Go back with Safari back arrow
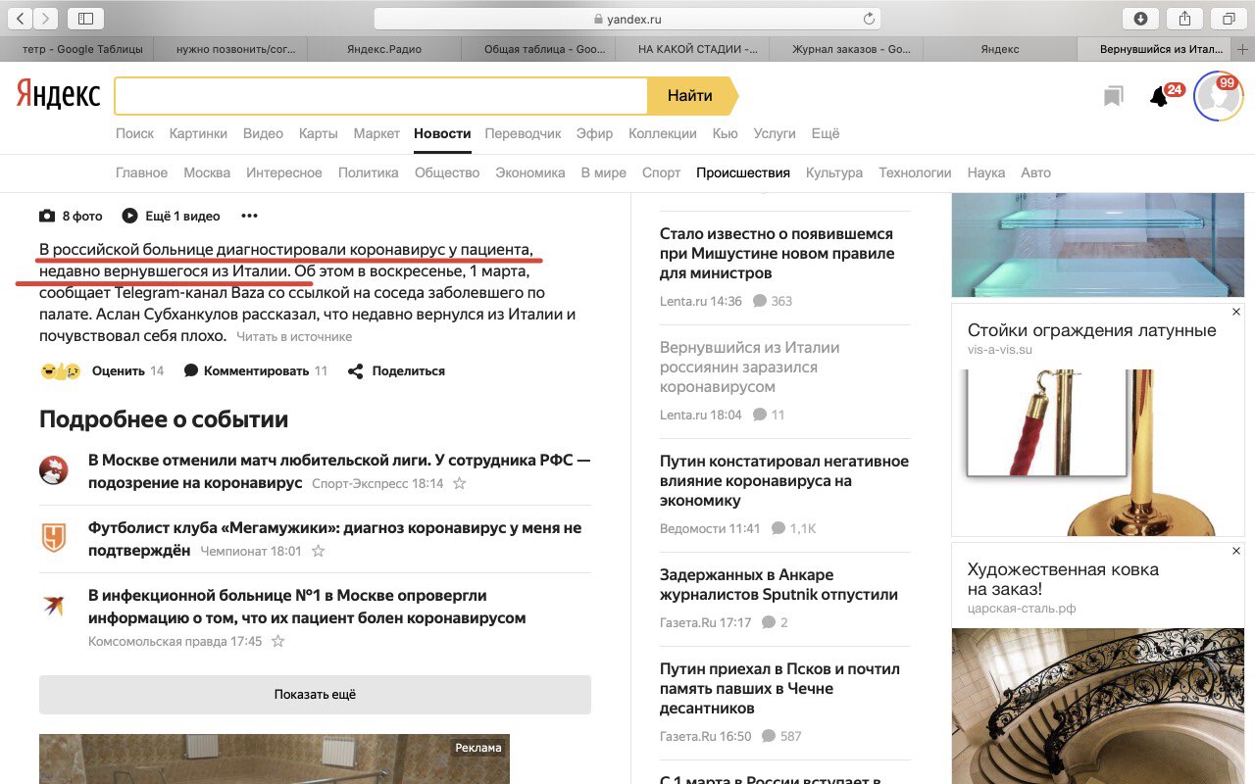This screenshot has height=784, width=1255. (21, 18)
